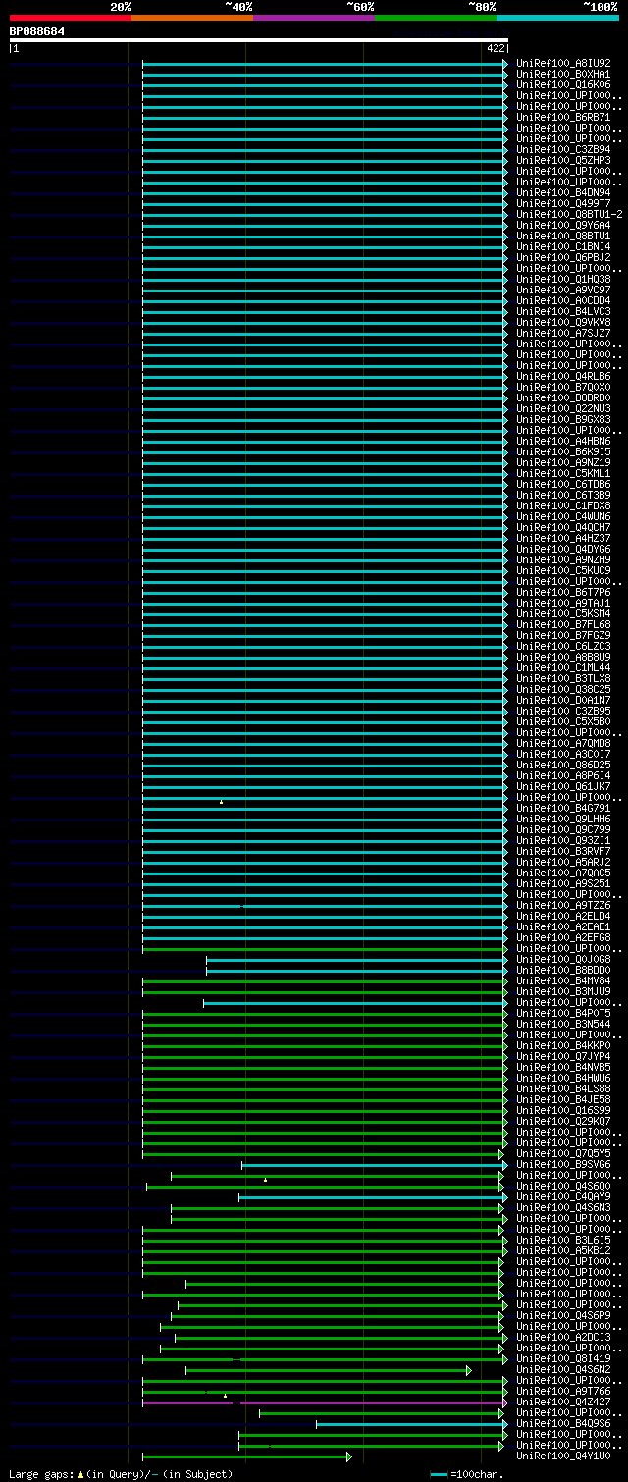Select hit label UniRef100_B3RVF7
Viewport: 628px width, 1482px height.
tap(563, 852)
